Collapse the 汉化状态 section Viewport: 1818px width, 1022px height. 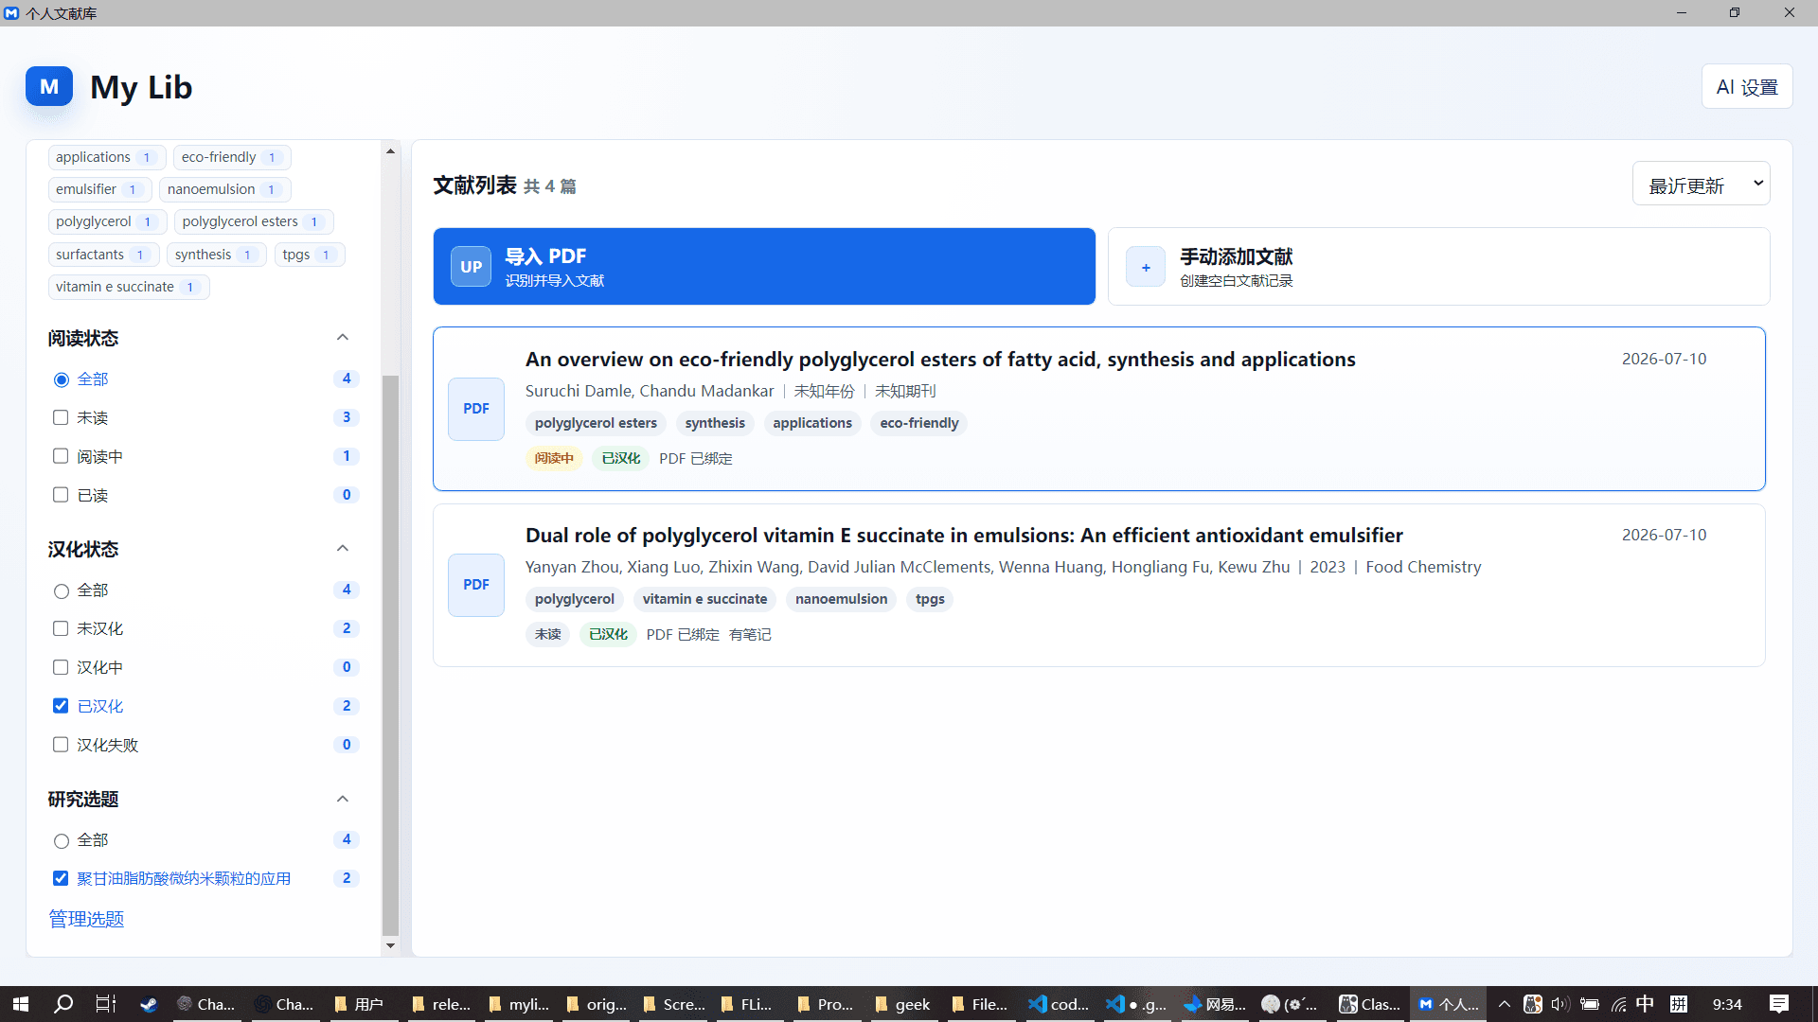pos(343,549)
